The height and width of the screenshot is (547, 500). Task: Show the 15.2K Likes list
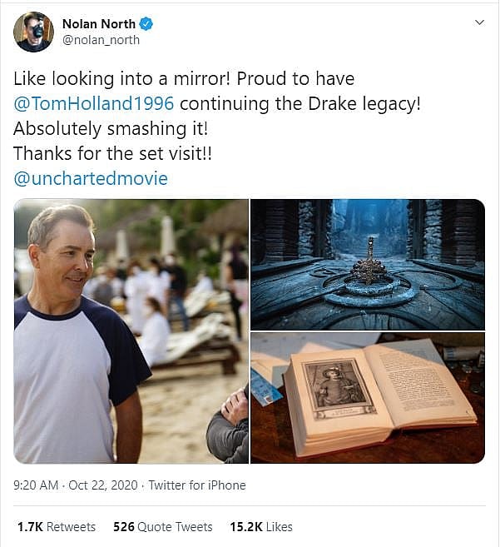pos(260,527)
